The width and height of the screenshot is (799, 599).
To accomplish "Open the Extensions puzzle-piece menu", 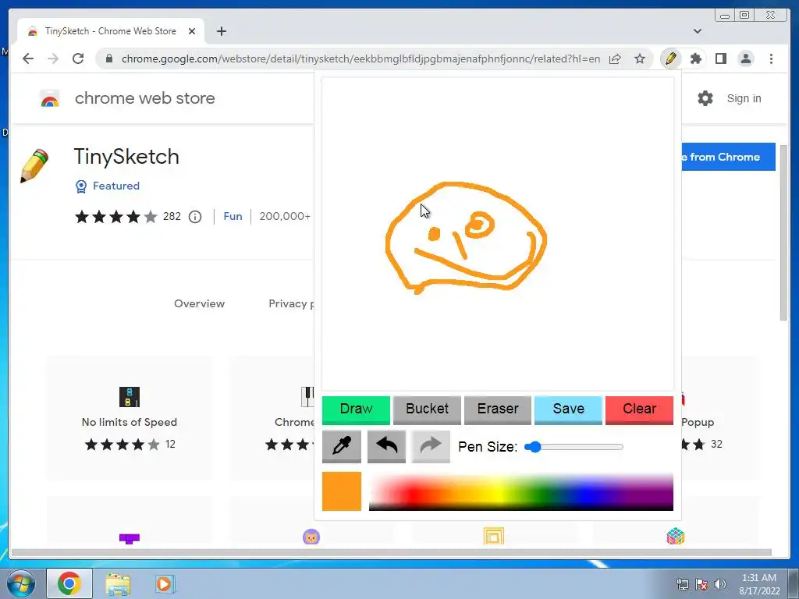I will [695, 58].
